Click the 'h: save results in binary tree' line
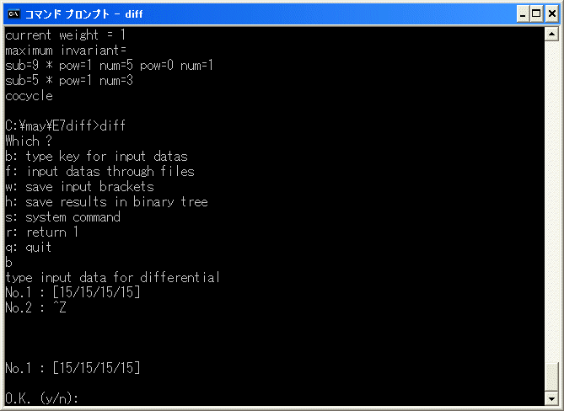 [106, 201]
